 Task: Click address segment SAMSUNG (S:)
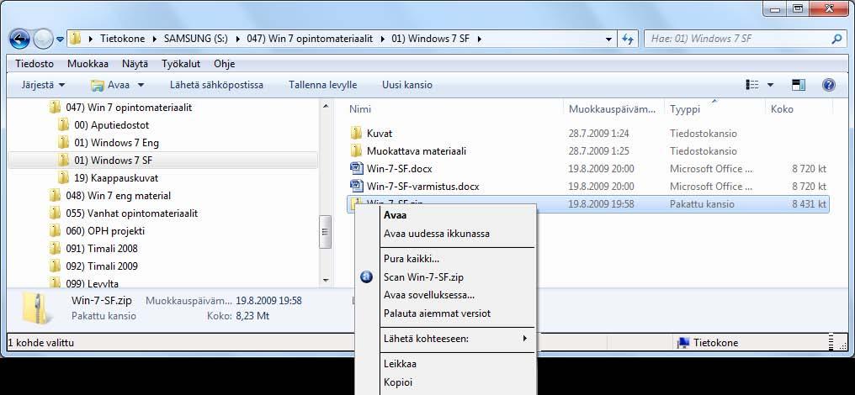pyautogui.click(x=197, y=39)
